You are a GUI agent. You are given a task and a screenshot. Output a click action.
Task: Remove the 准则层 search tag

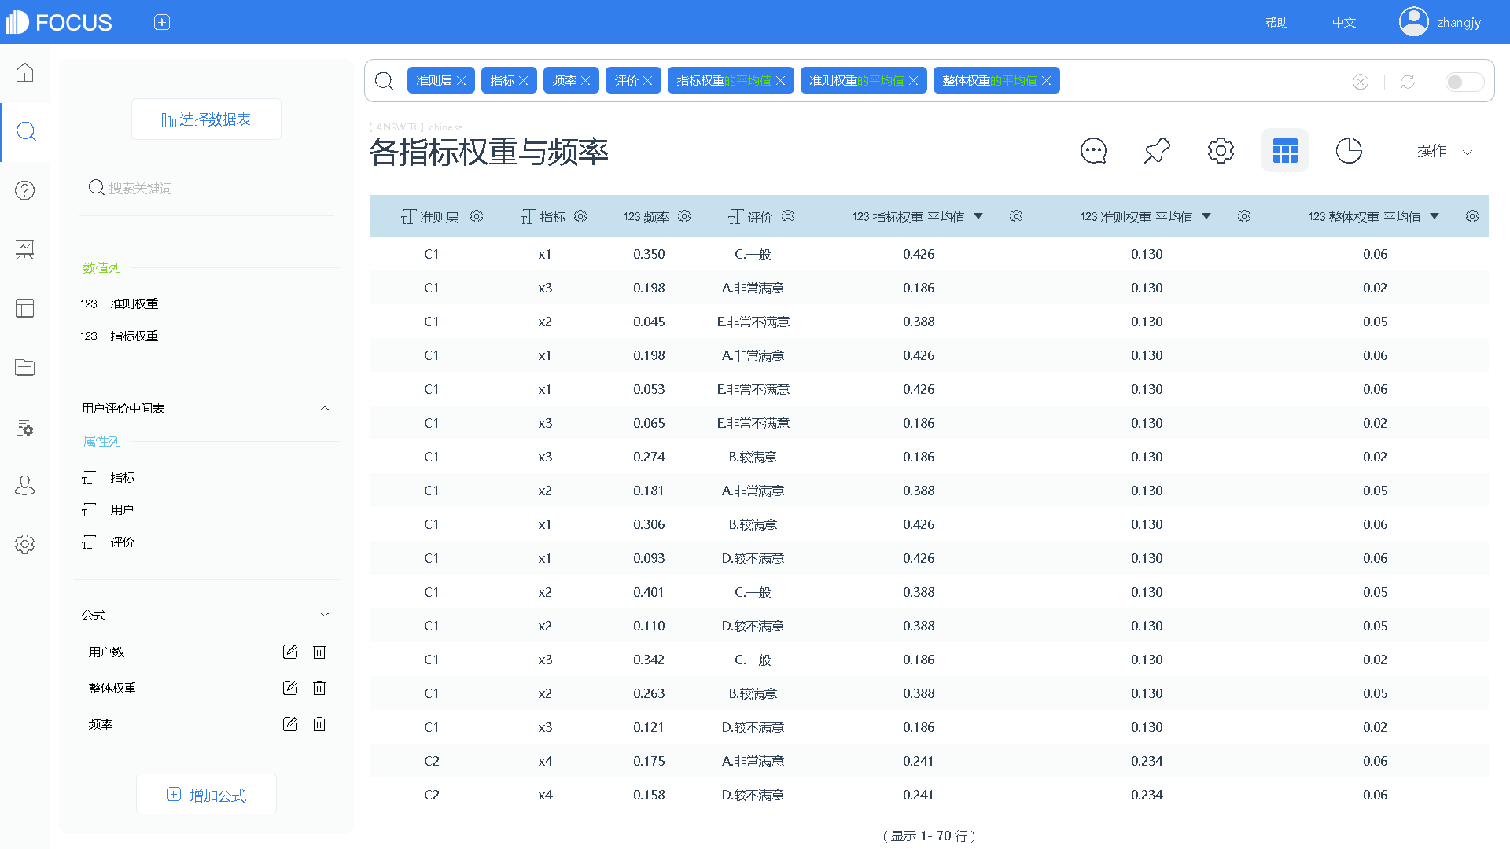(x=462, y=81)
